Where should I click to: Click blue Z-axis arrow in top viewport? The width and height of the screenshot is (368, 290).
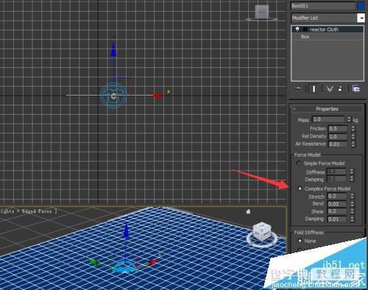pos(113,50)
